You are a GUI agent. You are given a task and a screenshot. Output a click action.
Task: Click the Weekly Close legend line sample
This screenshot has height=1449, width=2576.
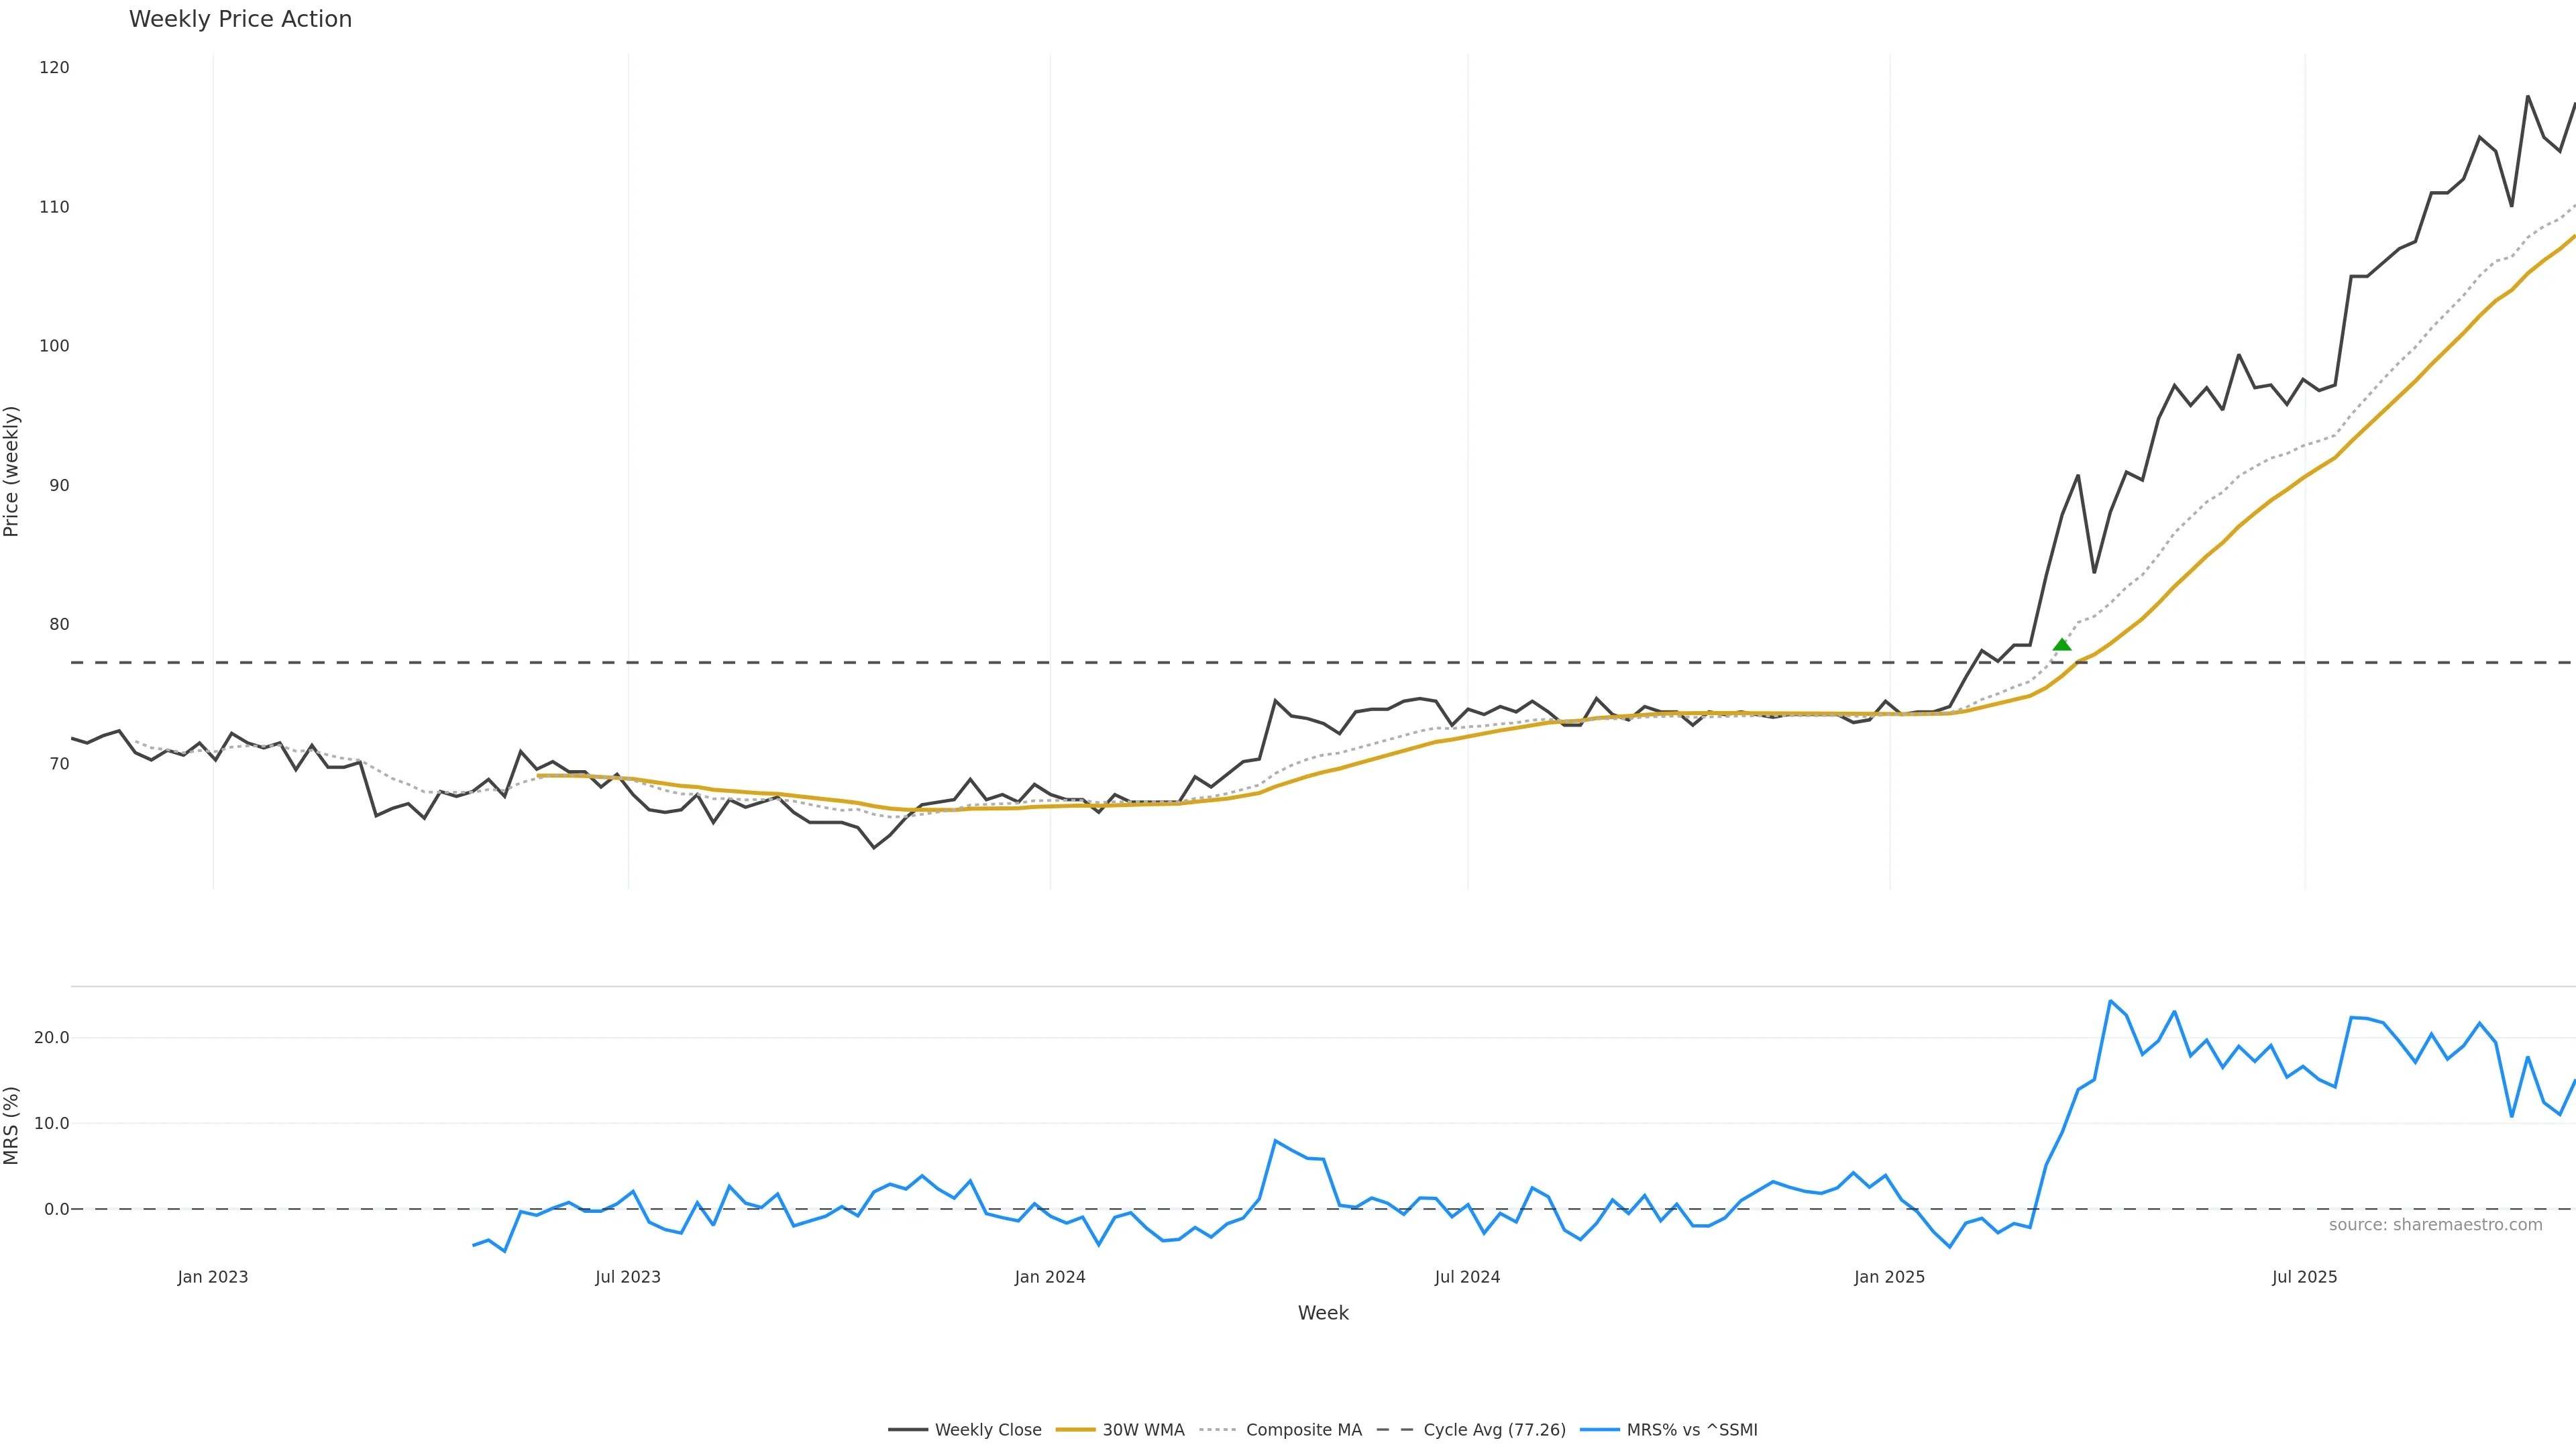(907, 1430)
